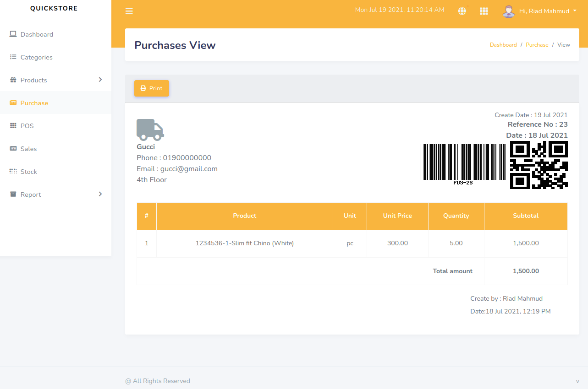Click '@ All Rights Reserved' footer text

[158, 381]
